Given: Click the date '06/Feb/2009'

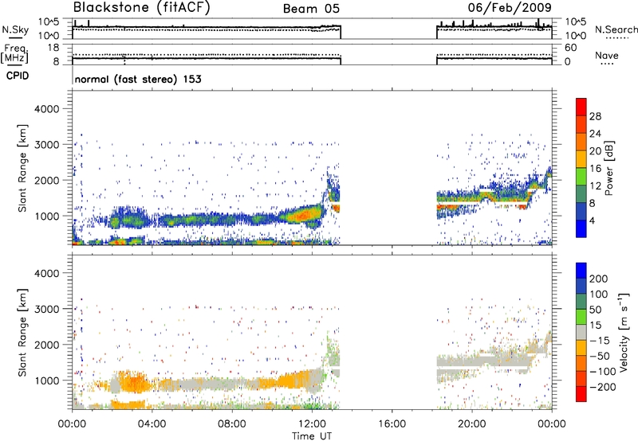Looking at the screenshot, I should [510, 8].
